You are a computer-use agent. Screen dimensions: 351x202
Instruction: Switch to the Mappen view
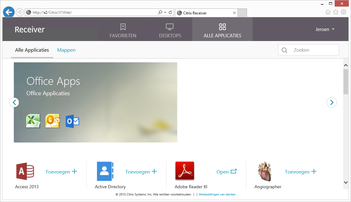(x=66, y=50)
